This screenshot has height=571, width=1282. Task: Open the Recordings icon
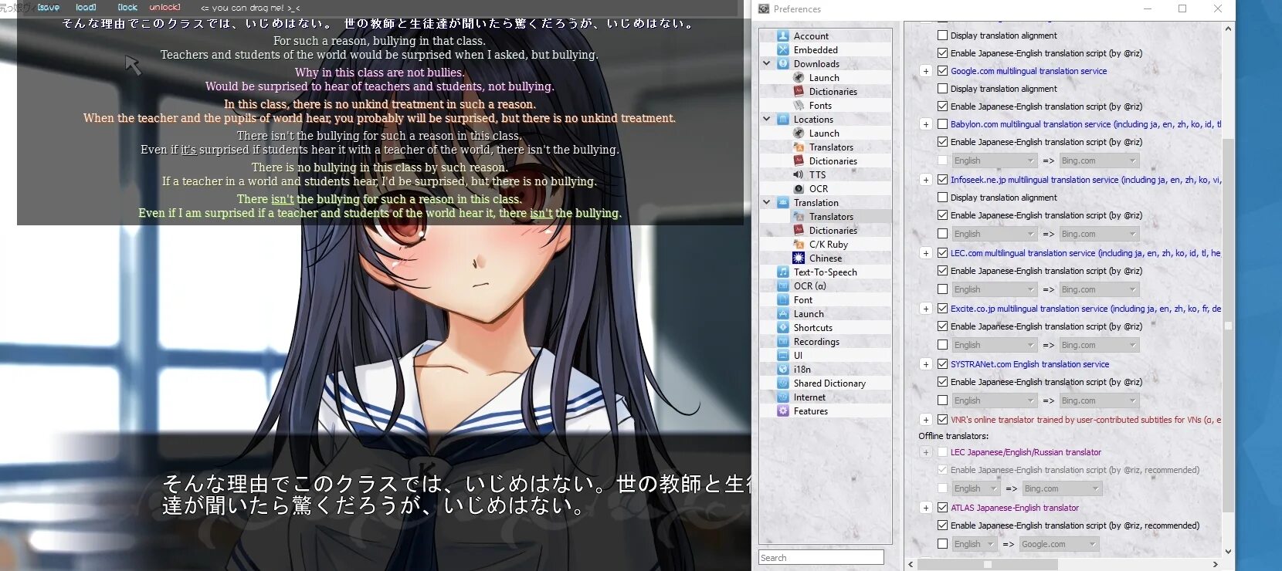(x=783, y=342)
